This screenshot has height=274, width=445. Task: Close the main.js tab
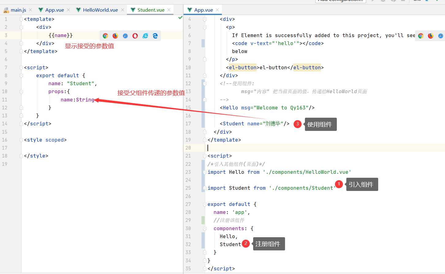(x=30, y=10)
